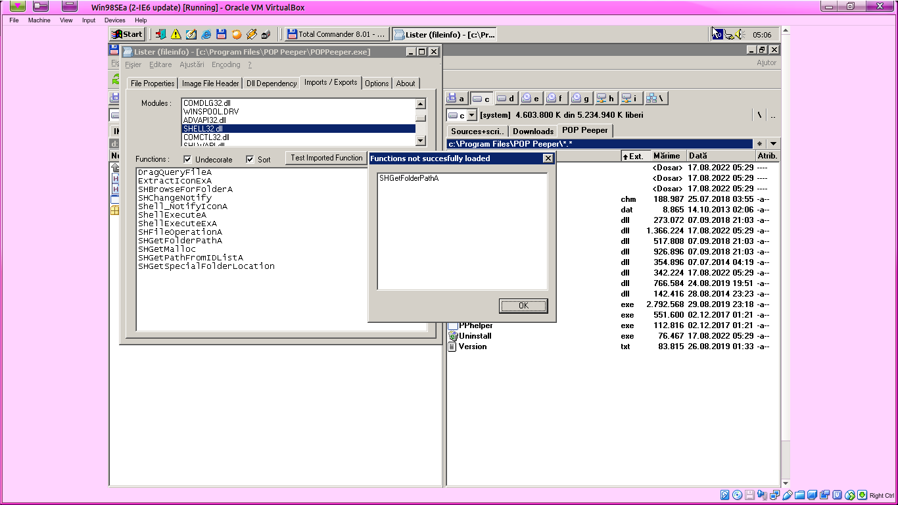Viewport: 898px width, 505px height.
Task: Switch to the File Properties tab
Action: (x=153, y=84)
